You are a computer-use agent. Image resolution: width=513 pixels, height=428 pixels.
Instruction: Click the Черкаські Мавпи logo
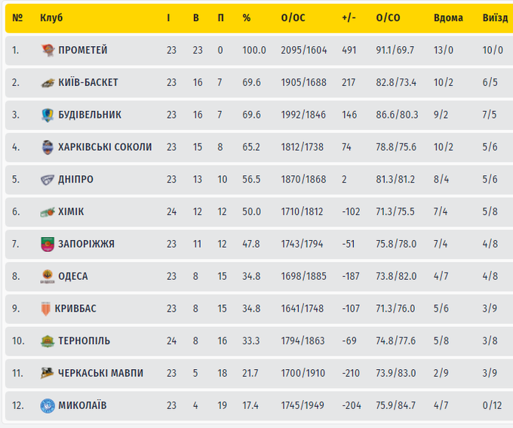coord(48,373)
